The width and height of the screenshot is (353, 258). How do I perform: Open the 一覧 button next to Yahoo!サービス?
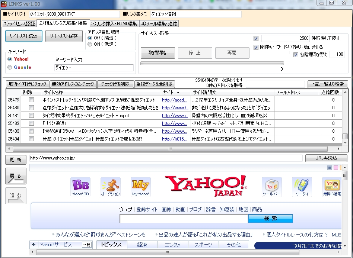(87, 245)
